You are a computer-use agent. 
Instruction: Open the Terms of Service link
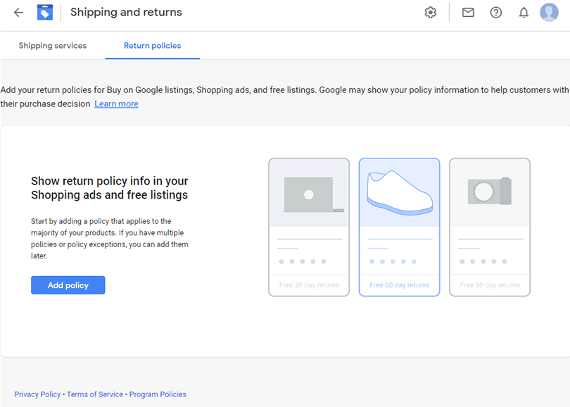click(x=95, y=394)
